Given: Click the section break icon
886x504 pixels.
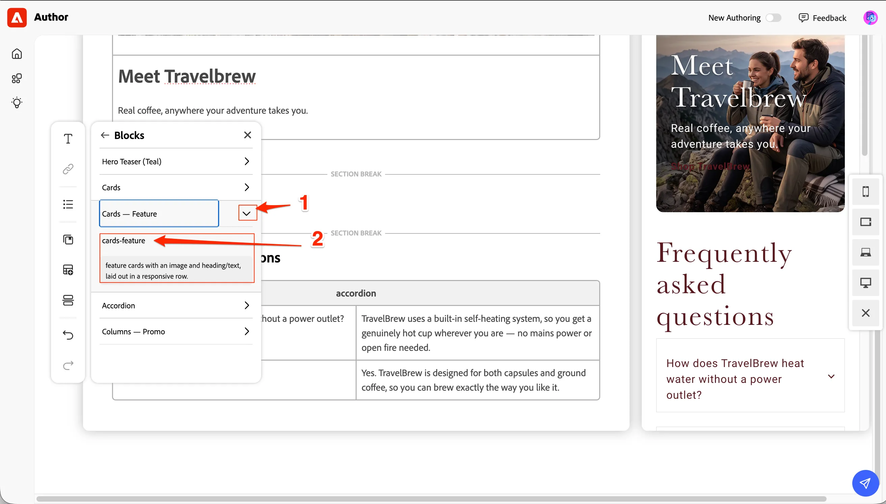Looking at the screenshot, I should [68, 300].
